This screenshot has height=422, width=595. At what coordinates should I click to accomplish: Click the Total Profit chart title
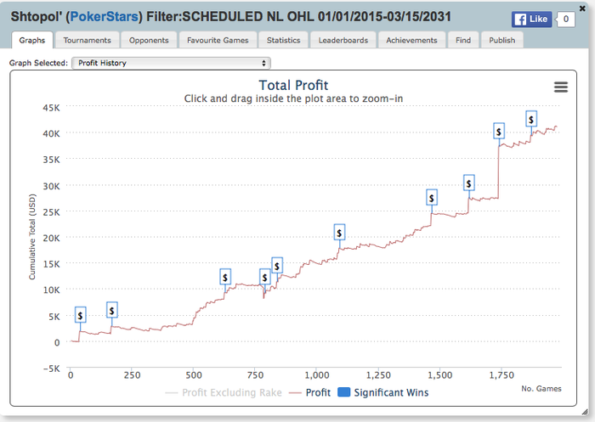click(293, 85)
